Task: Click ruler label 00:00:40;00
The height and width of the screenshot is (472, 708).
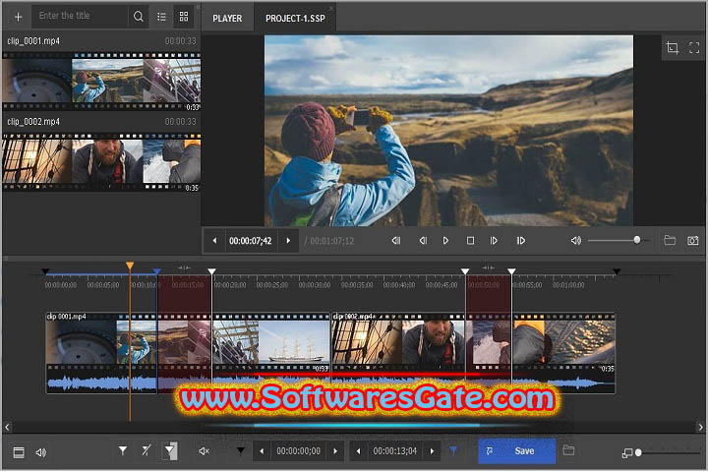Action: tap(399, 285)
